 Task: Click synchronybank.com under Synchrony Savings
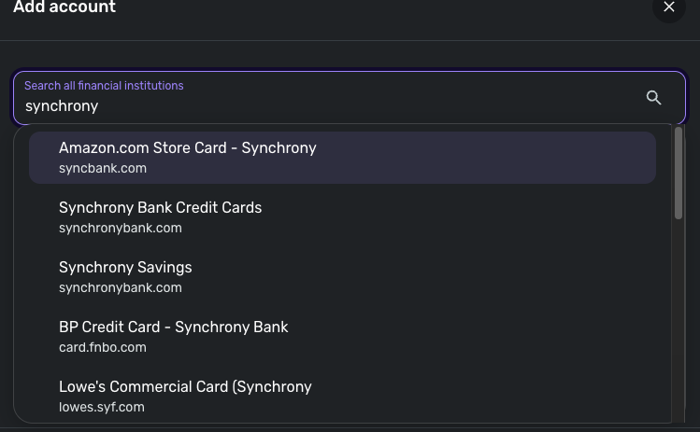121,288
